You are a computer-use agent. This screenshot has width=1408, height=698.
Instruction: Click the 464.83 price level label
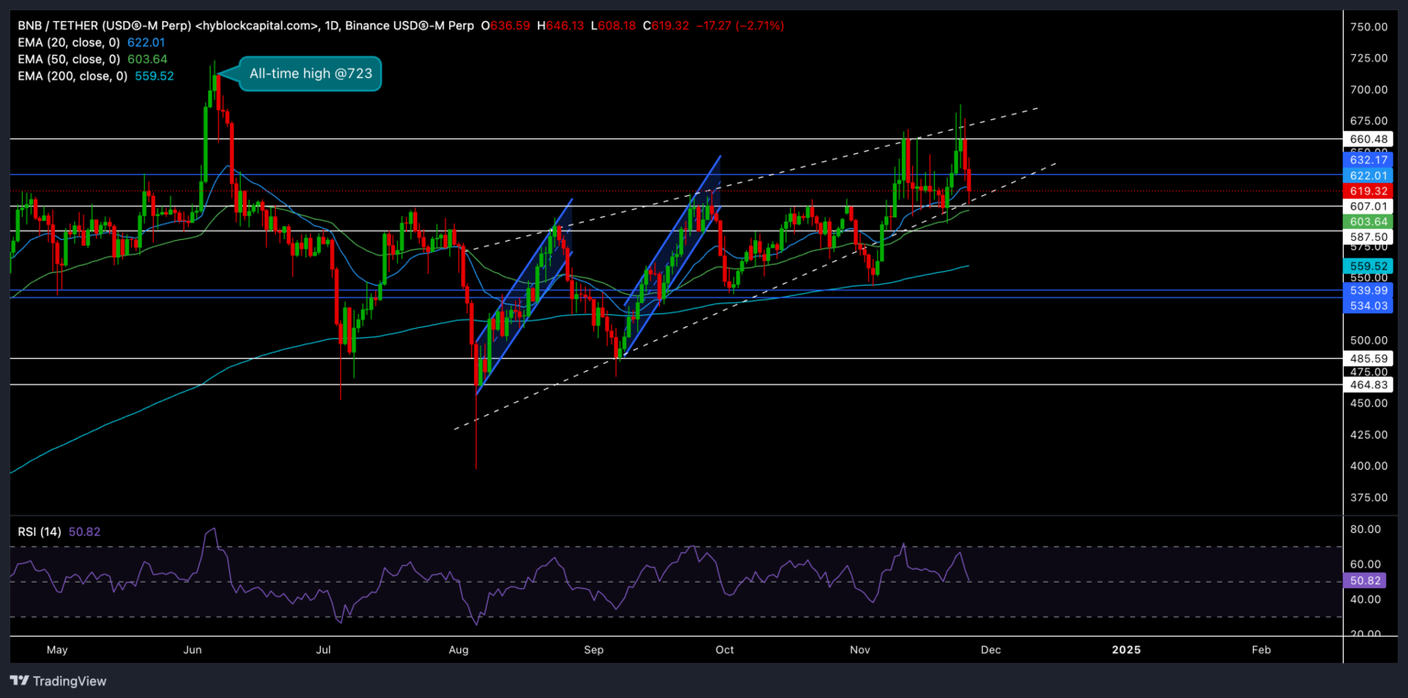pyautogui.click(x=1368, y=385)
